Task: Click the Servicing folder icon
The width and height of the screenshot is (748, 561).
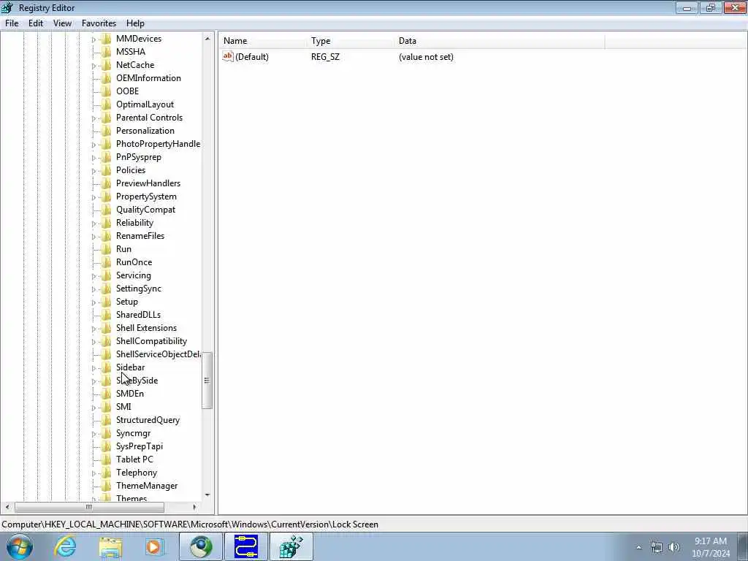Action: [106, 275]
